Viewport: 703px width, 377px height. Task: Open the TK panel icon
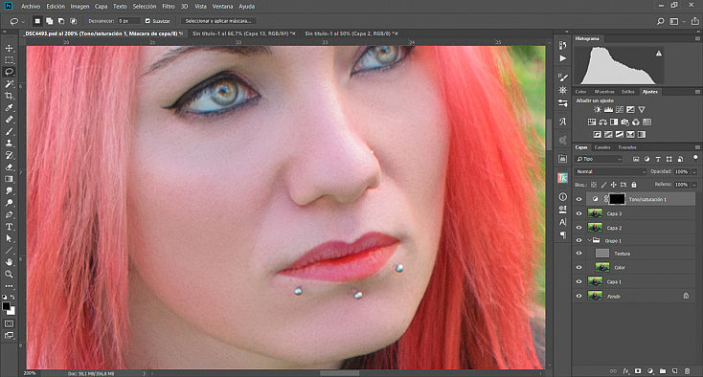[x=562, y=178]
